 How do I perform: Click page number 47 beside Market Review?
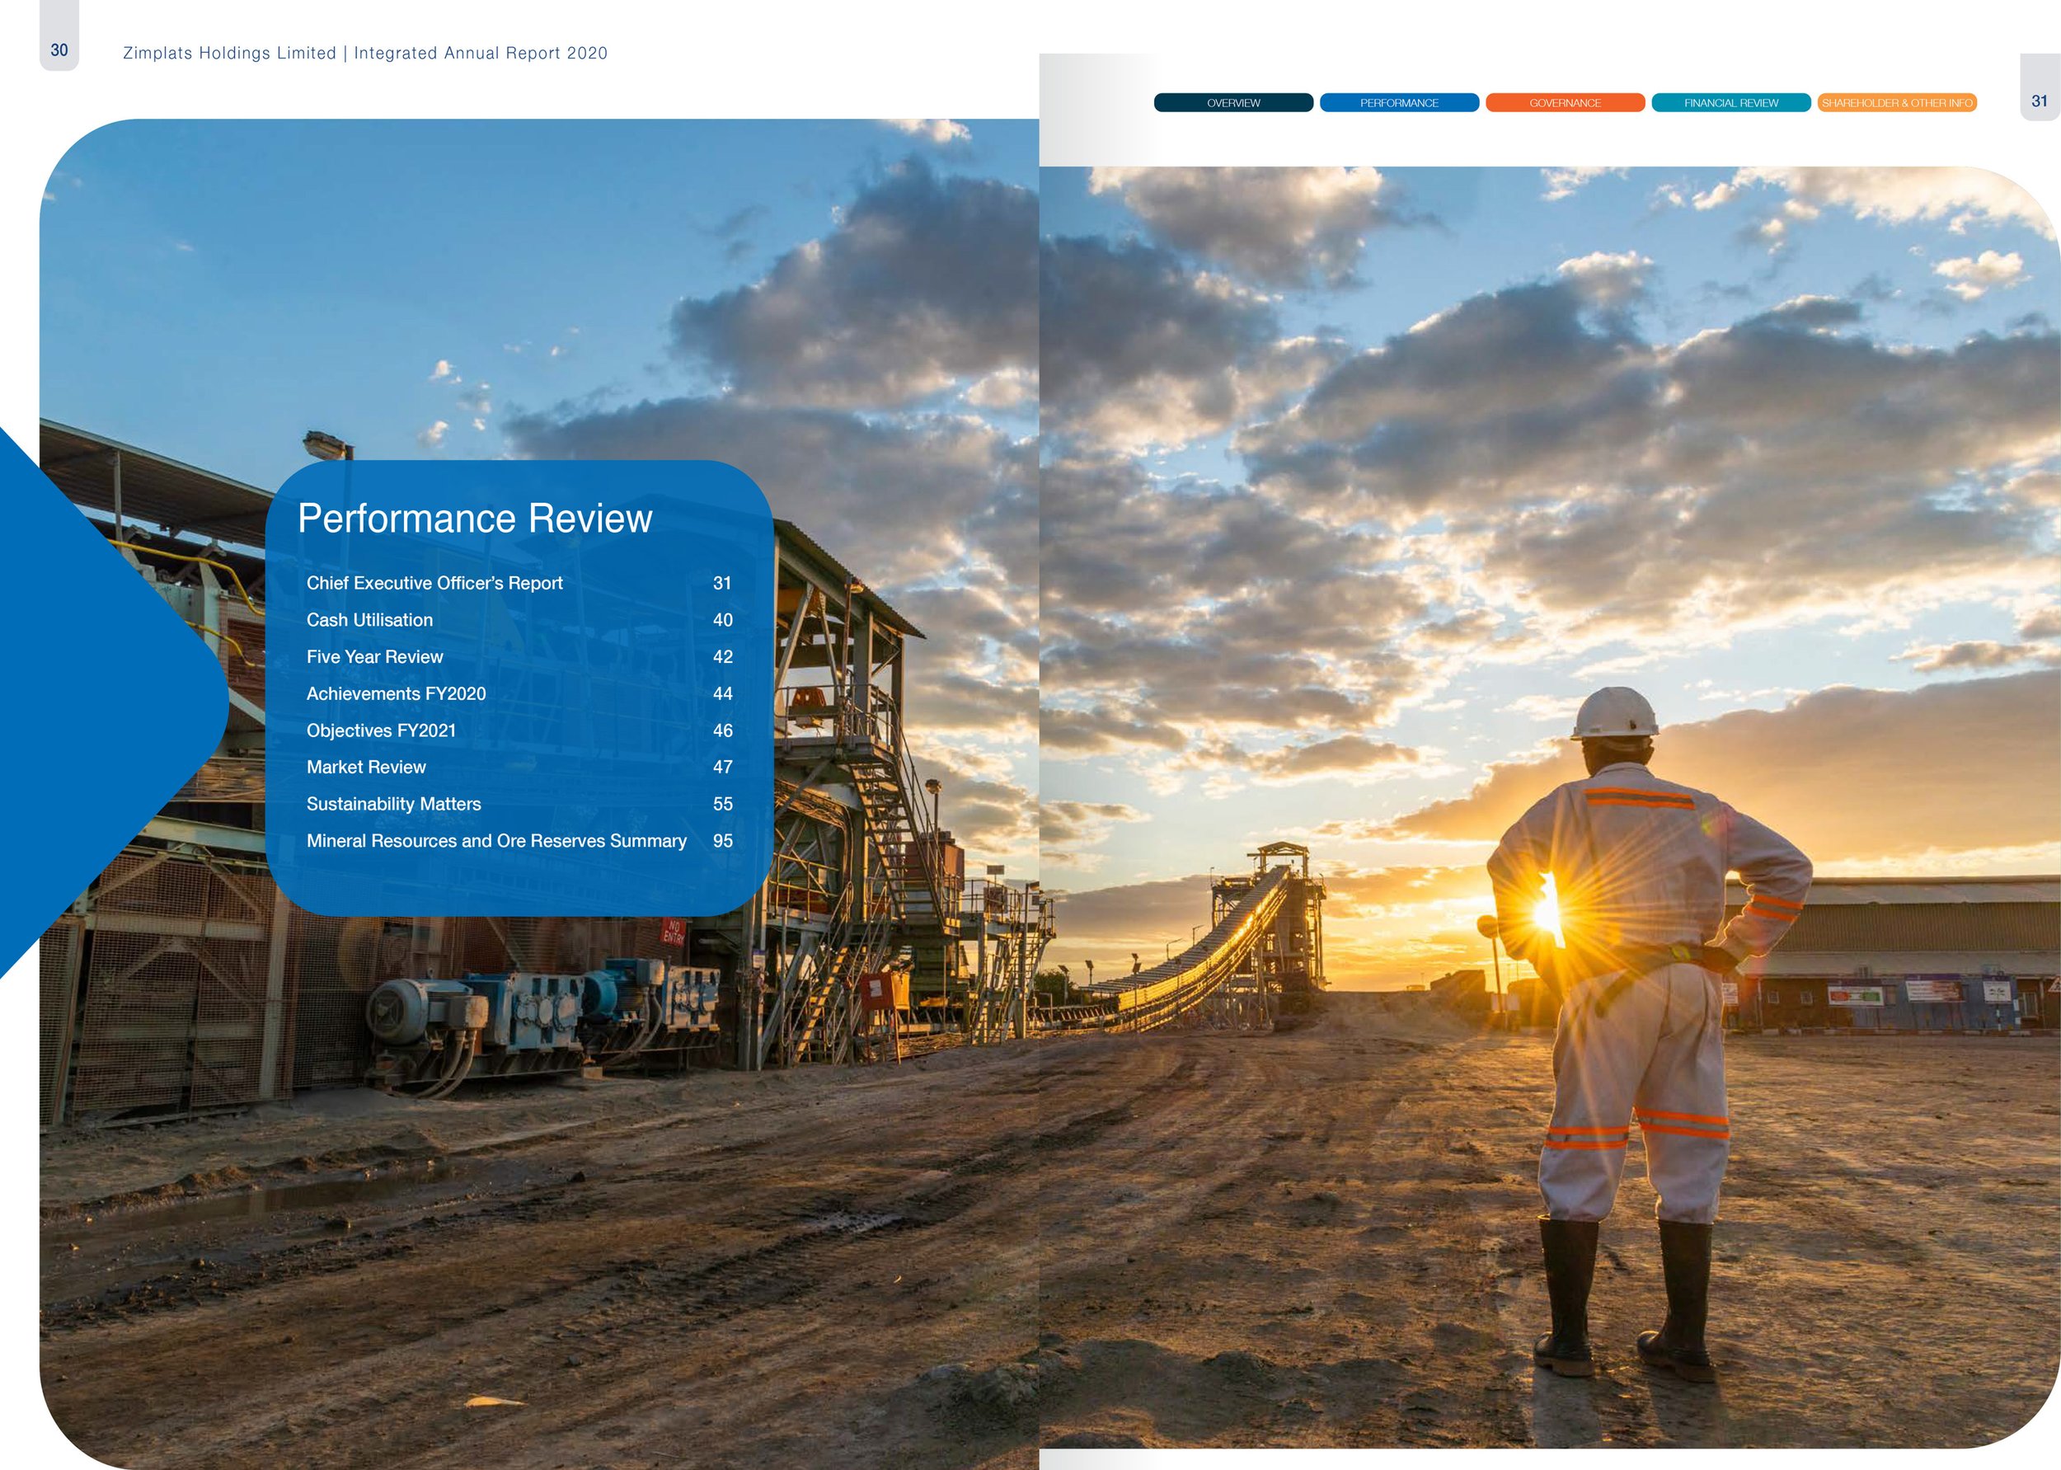pos(722,767)
